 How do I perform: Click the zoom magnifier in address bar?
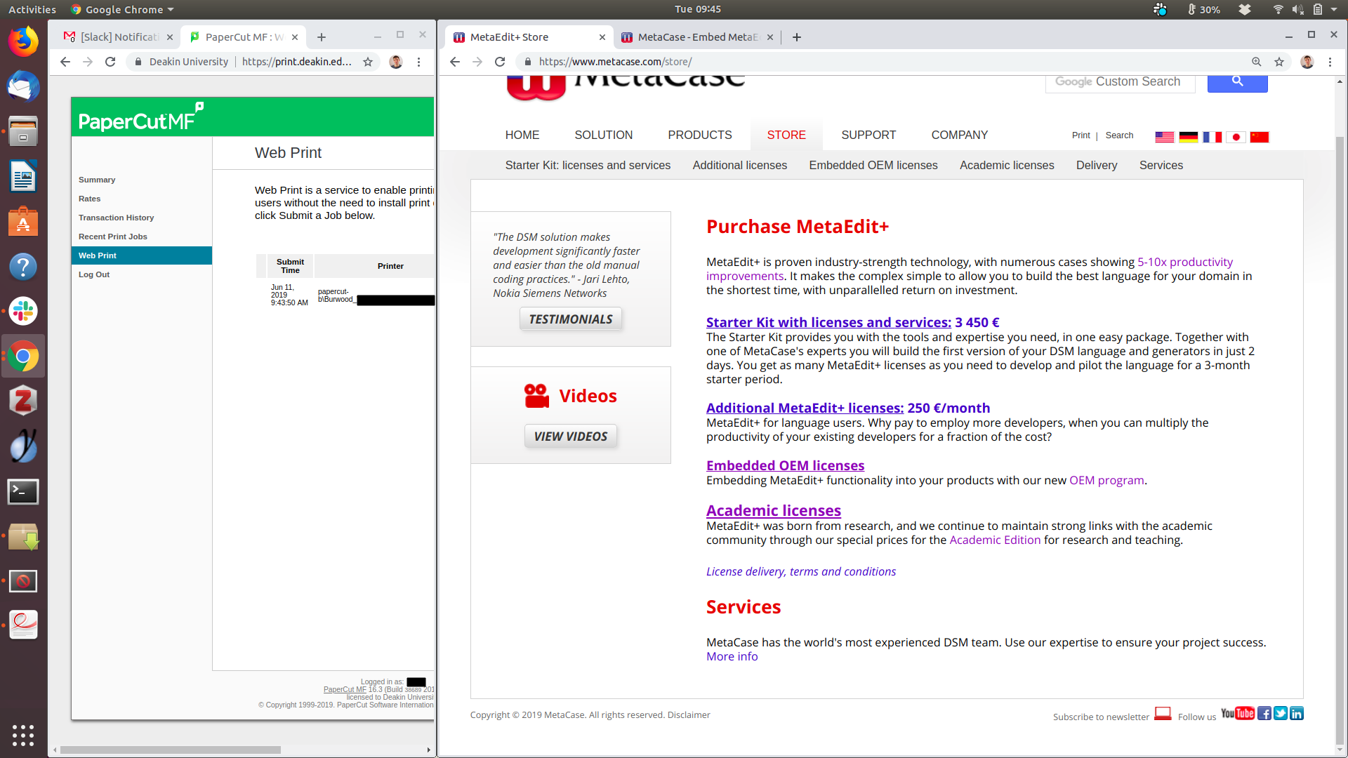pyautogui.click(x=1256, y=62)
